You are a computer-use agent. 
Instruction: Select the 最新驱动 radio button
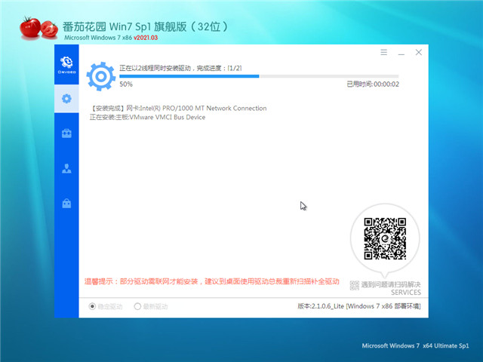[x=137, y=306]
